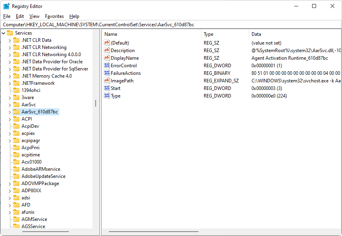This screenshot has width=342, height=236.
Task: Click folder icon of 1394ohci key
Action: pos(16,90)
